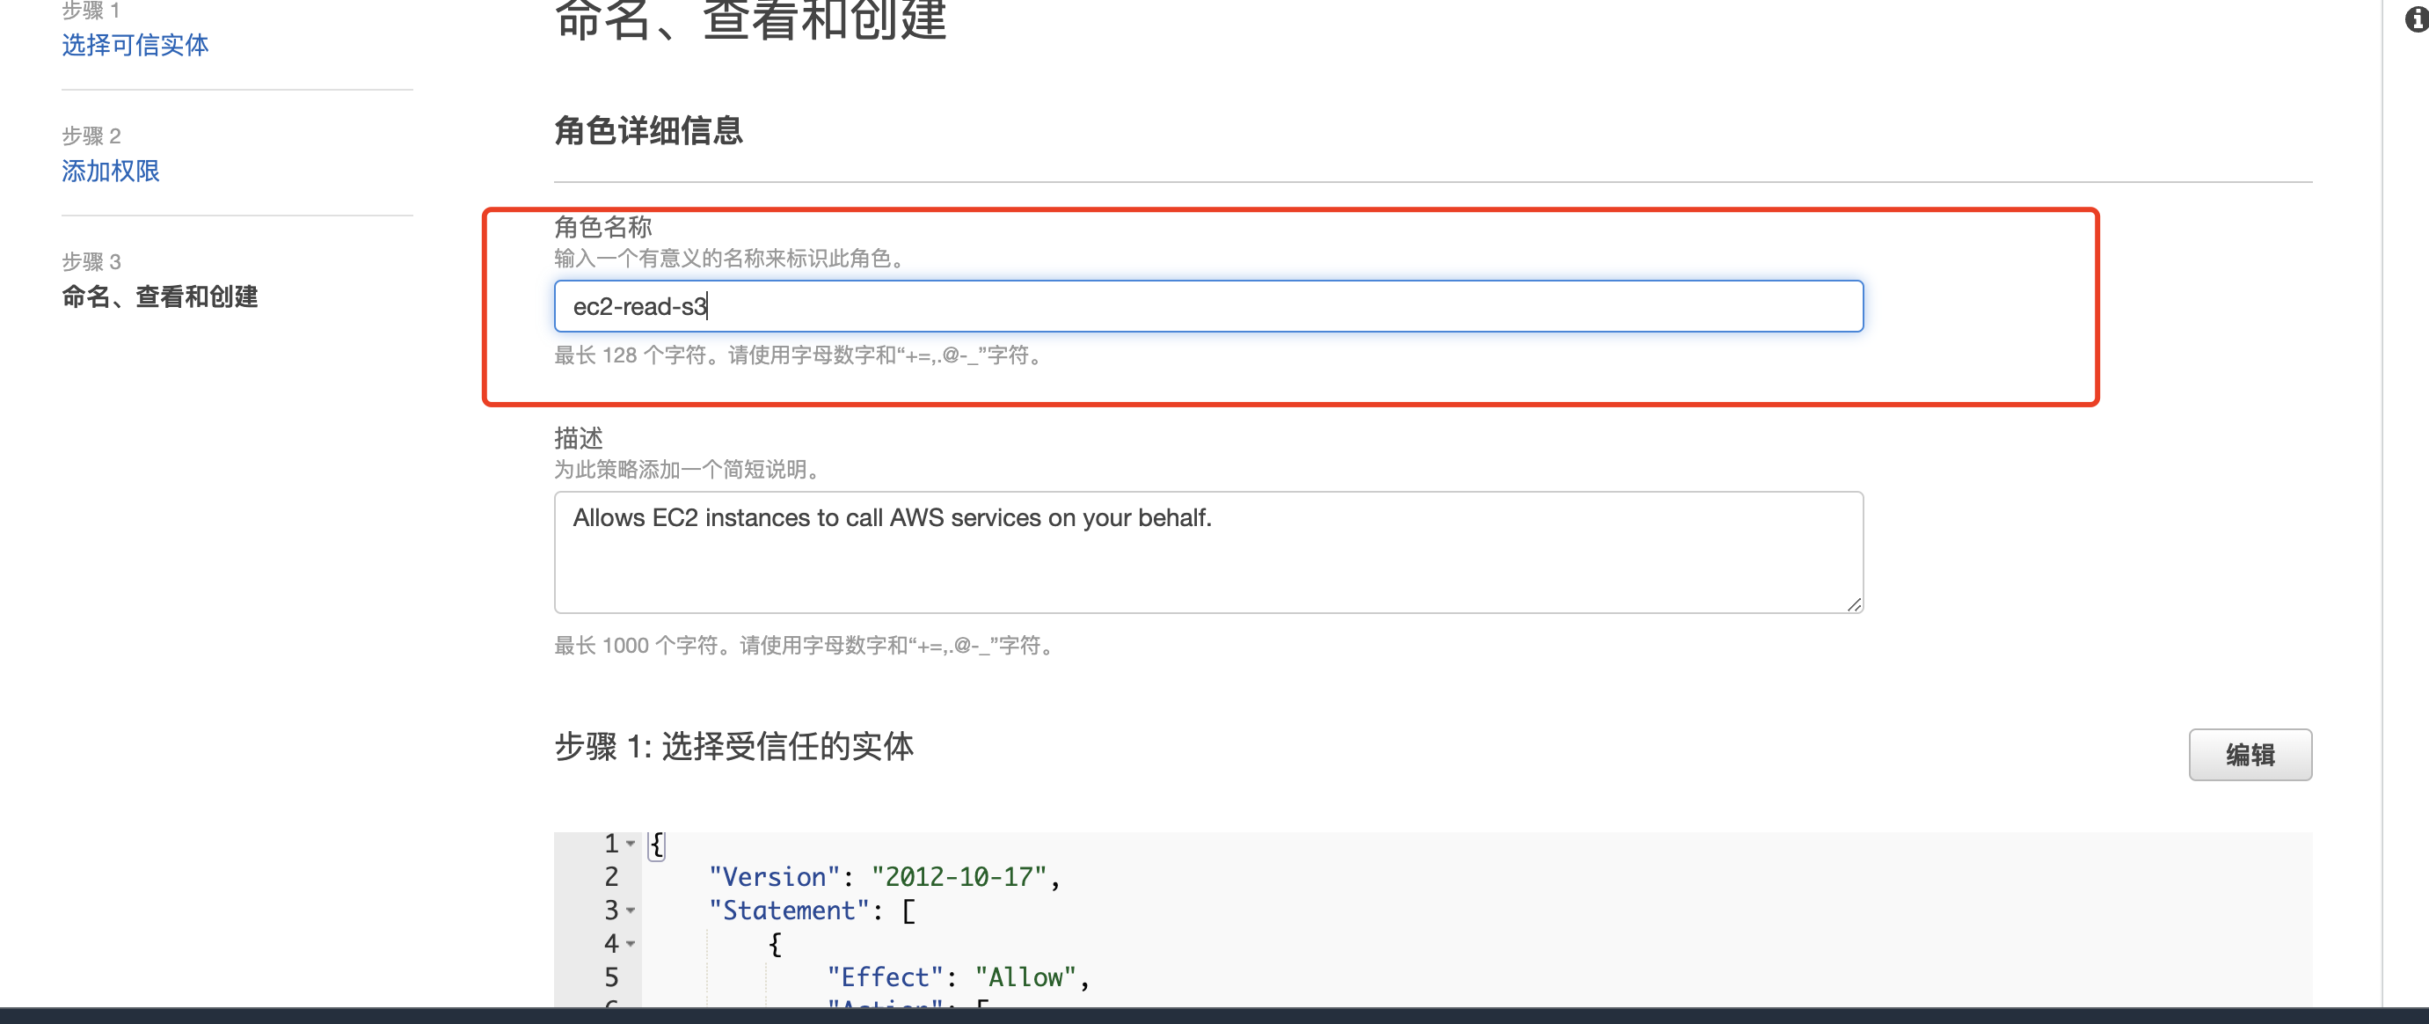Click line number 5 in editor gutter

[x=611, y=976]
